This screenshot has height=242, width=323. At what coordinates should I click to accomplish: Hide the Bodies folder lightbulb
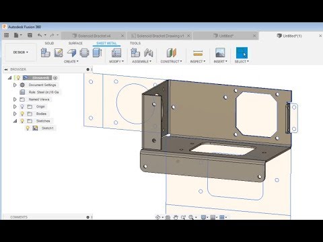point(22,114)
